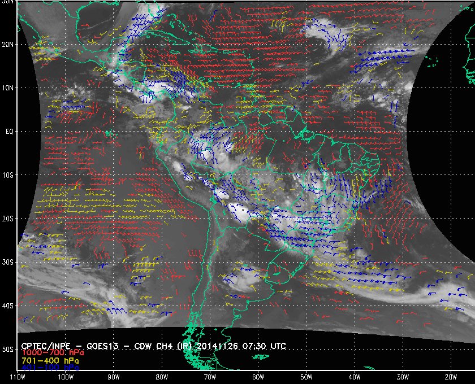Select the 40W longitude label
This screenshot has height=384, width=475.
[355, 377]
